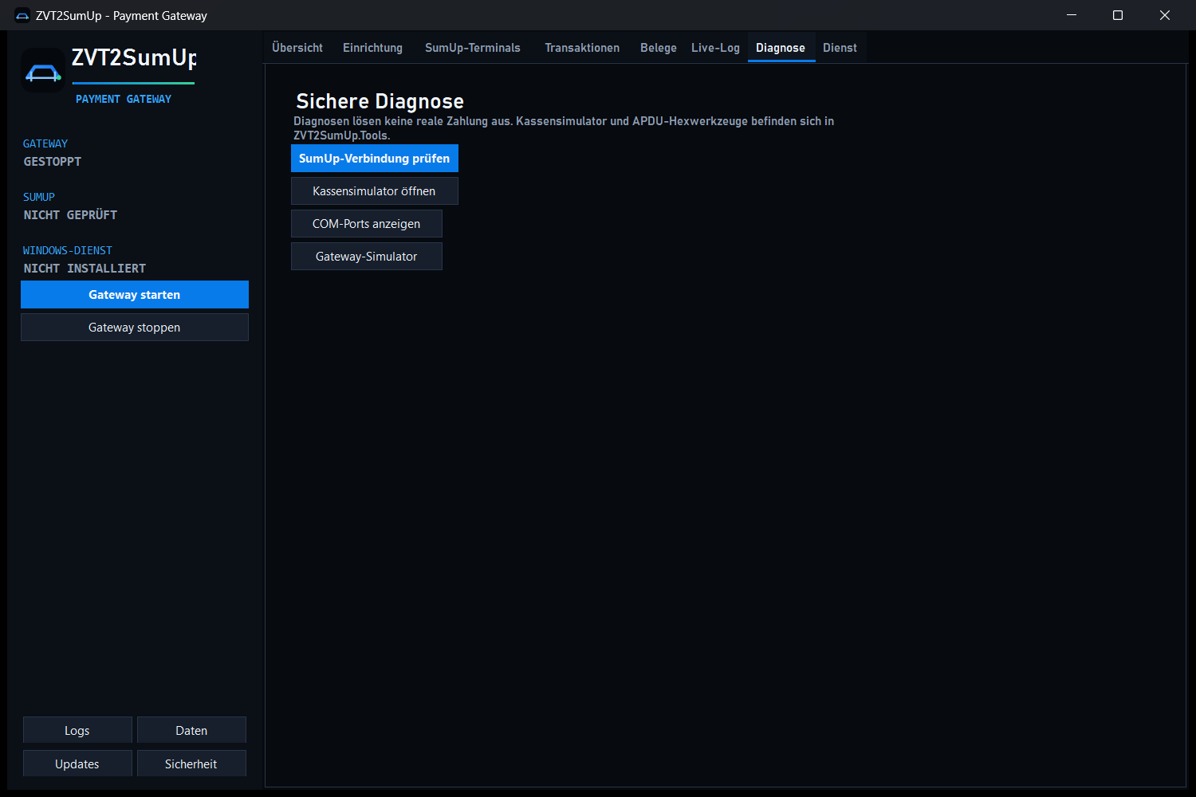Select the Diagnose tab
1196x797 pixels.
coord(781,48)
